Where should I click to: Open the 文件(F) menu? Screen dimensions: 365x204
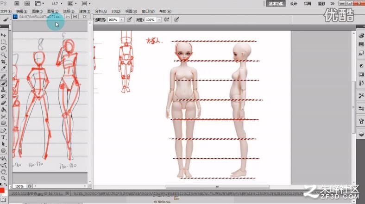pyautogui.click(x=6, y=11)
